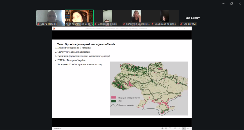Advance to next slide using status bar arrow

pos(170,128)
